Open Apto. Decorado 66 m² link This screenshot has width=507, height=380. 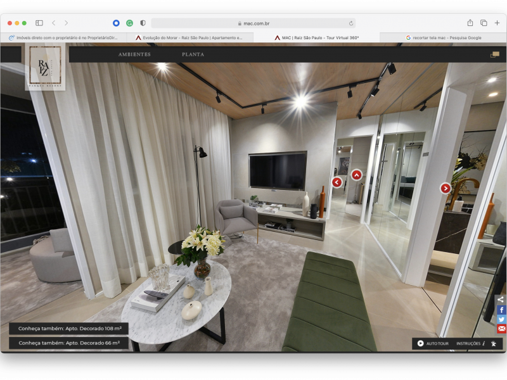(68, 343)
